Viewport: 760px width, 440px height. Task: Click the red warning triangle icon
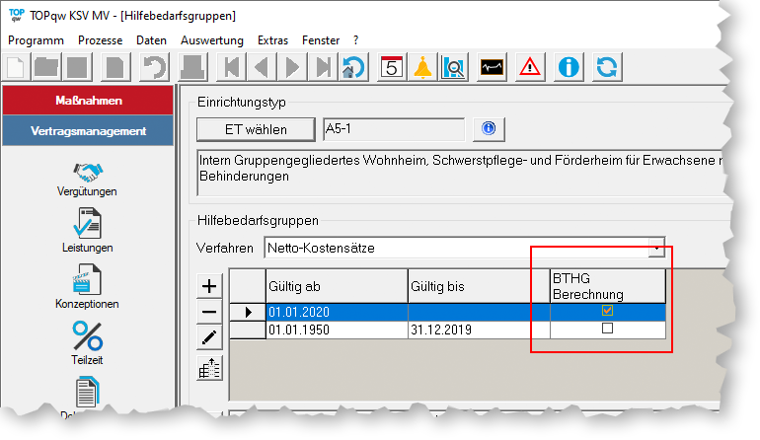point(531,67)
